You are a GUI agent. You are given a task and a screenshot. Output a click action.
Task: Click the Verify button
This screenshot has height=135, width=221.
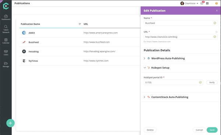pyautogui.click(x=212, y=83)
